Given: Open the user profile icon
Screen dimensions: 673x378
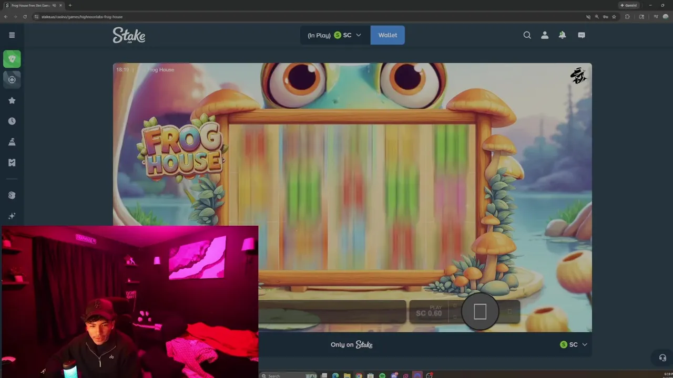Looking at the screenshot, I should pyautogui.click(x=545, y=35).
